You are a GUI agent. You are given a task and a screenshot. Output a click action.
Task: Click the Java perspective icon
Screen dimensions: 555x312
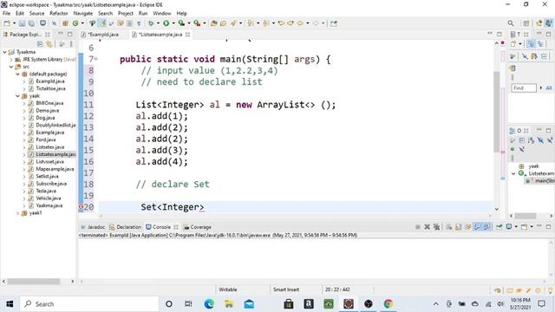click(x=549, y=23)
